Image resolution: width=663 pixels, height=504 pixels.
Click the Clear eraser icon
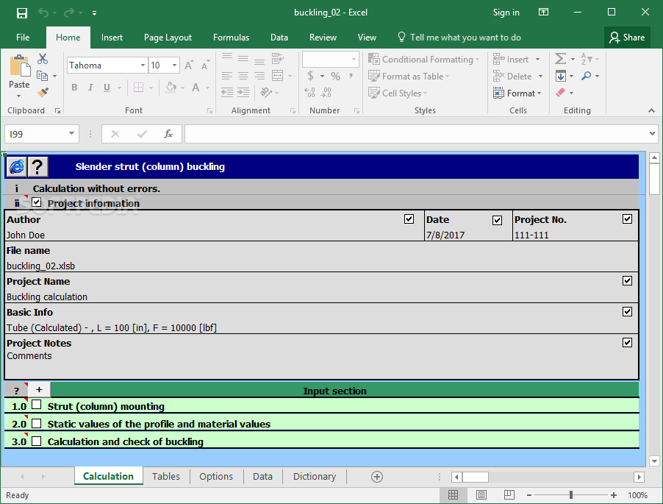(x=560, y=93)
